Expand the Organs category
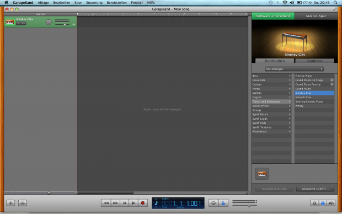The width and height of the screenshot is (342, 214). [x=271, y=97]
